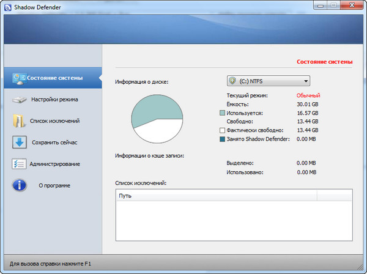Click the red Обычный mode text
The width and height of the screenshot is (367, 274).
coord(308,96)
